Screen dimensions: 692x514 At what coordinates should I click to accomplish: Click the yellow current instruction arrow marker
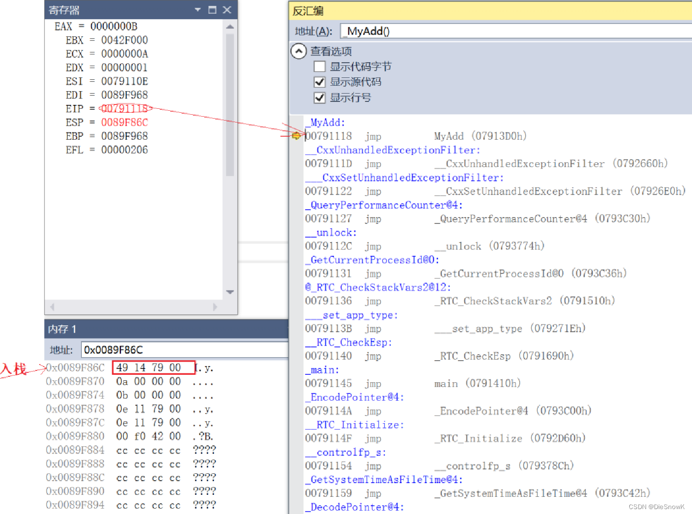[296, 136]
